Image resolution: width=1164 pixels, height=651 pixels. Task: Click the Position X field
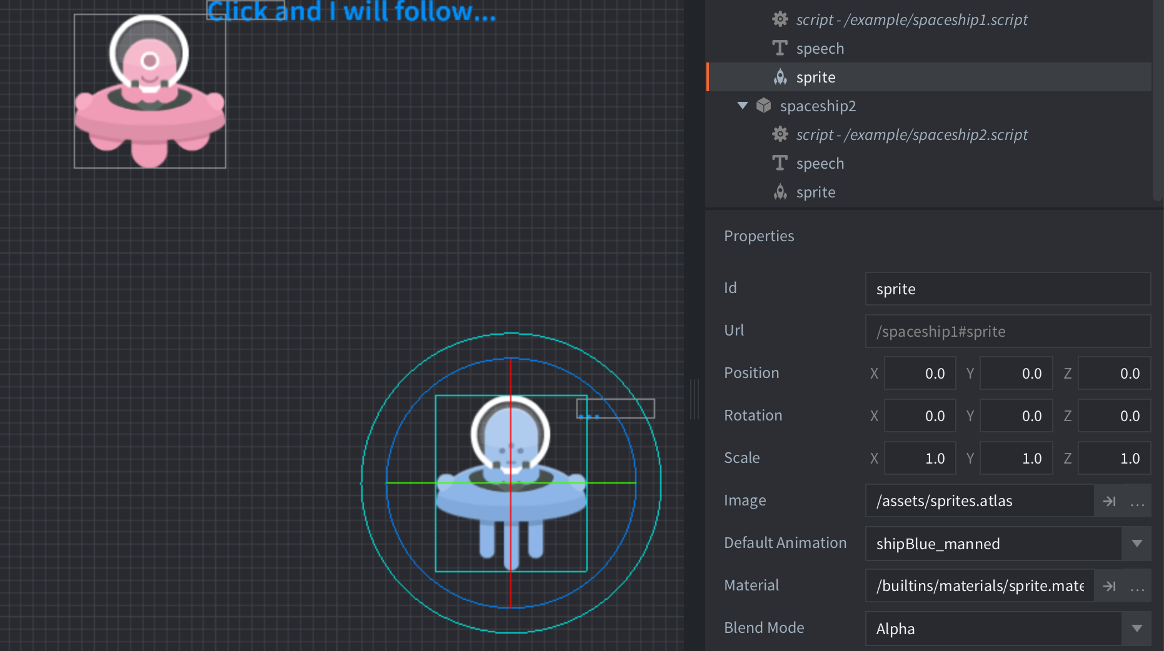920,374
